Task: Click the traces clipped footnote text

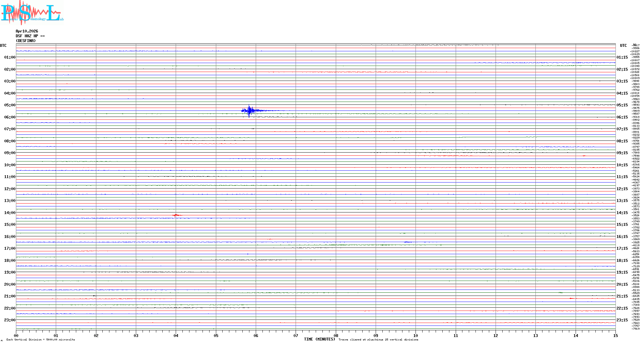Action: [x=378, y=340]
